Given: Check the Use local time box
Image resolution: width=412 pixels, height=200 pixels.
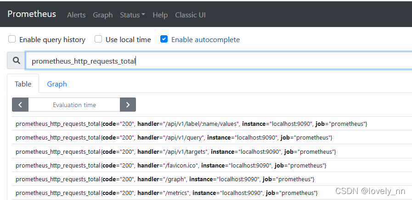Looking at the screenshot, I should pyautogui.click(x=98, y=39).
